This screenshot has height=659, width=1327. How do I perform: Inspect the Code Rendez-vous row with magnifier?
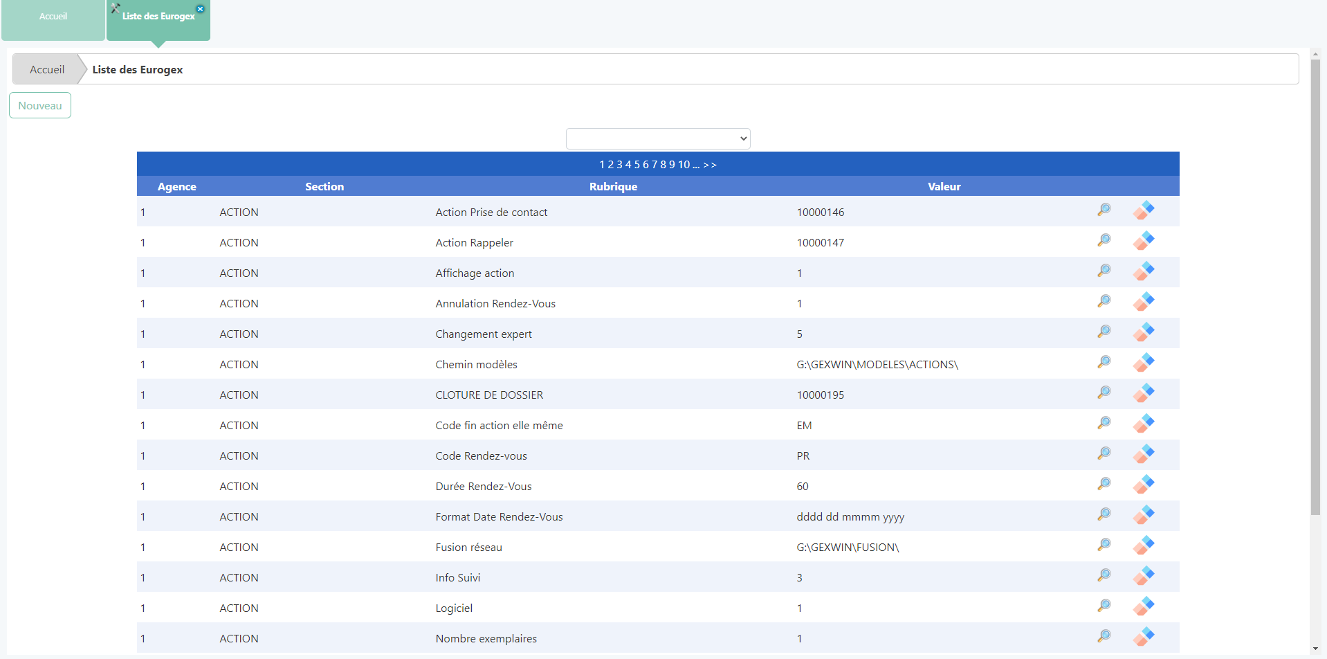click(1104, 453)
